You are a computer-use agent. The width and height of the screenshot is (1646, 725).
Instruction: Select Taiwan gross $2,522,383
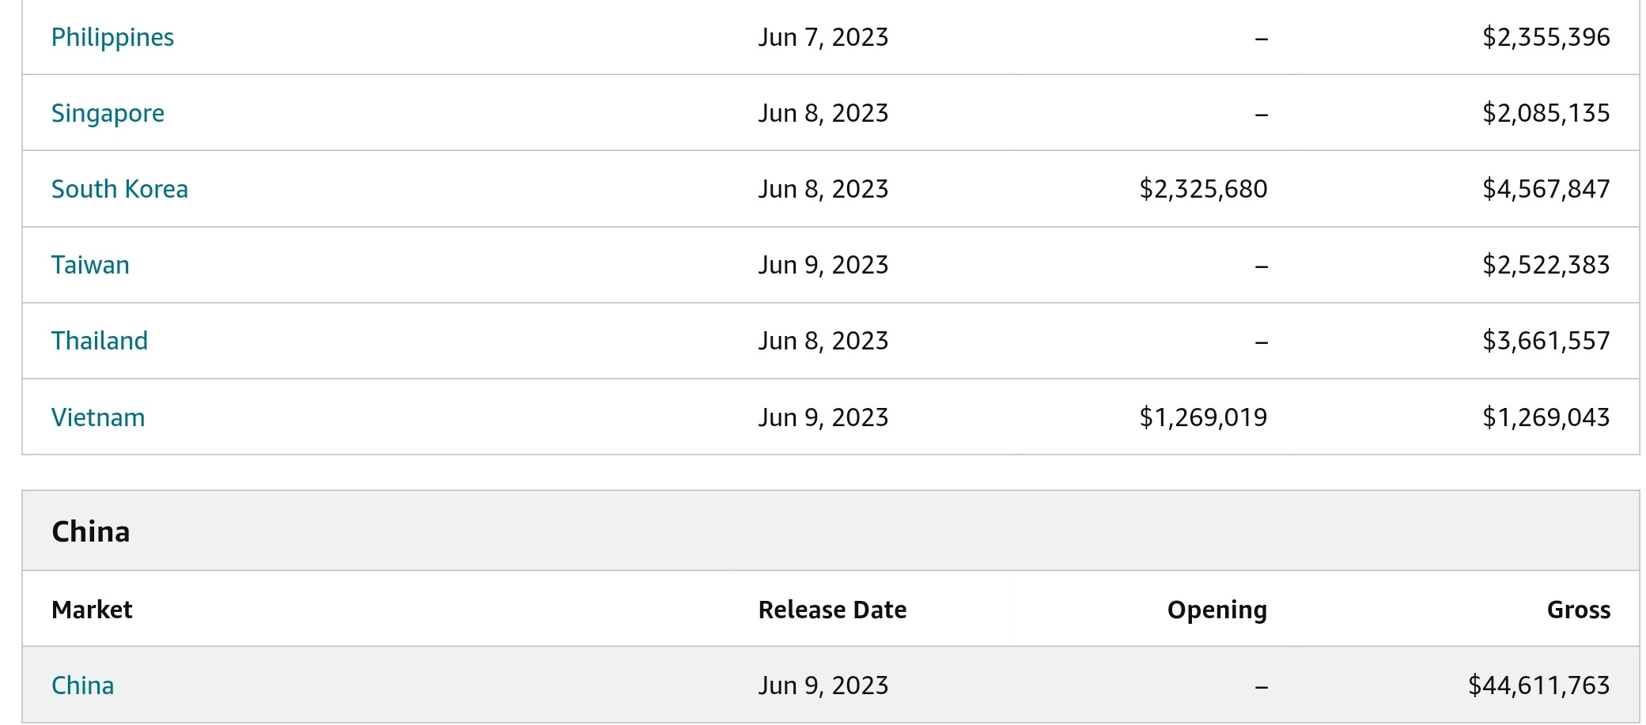tap(1546, 265)
